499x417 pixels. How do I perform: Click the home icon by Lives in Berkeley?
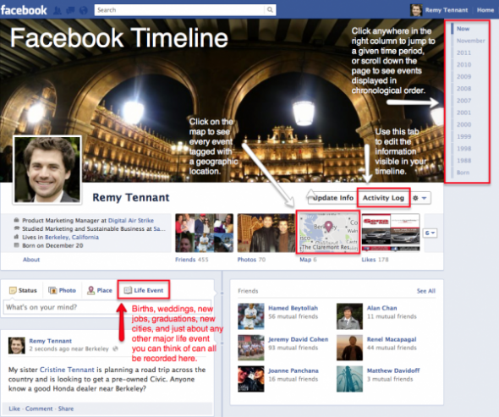16,237
